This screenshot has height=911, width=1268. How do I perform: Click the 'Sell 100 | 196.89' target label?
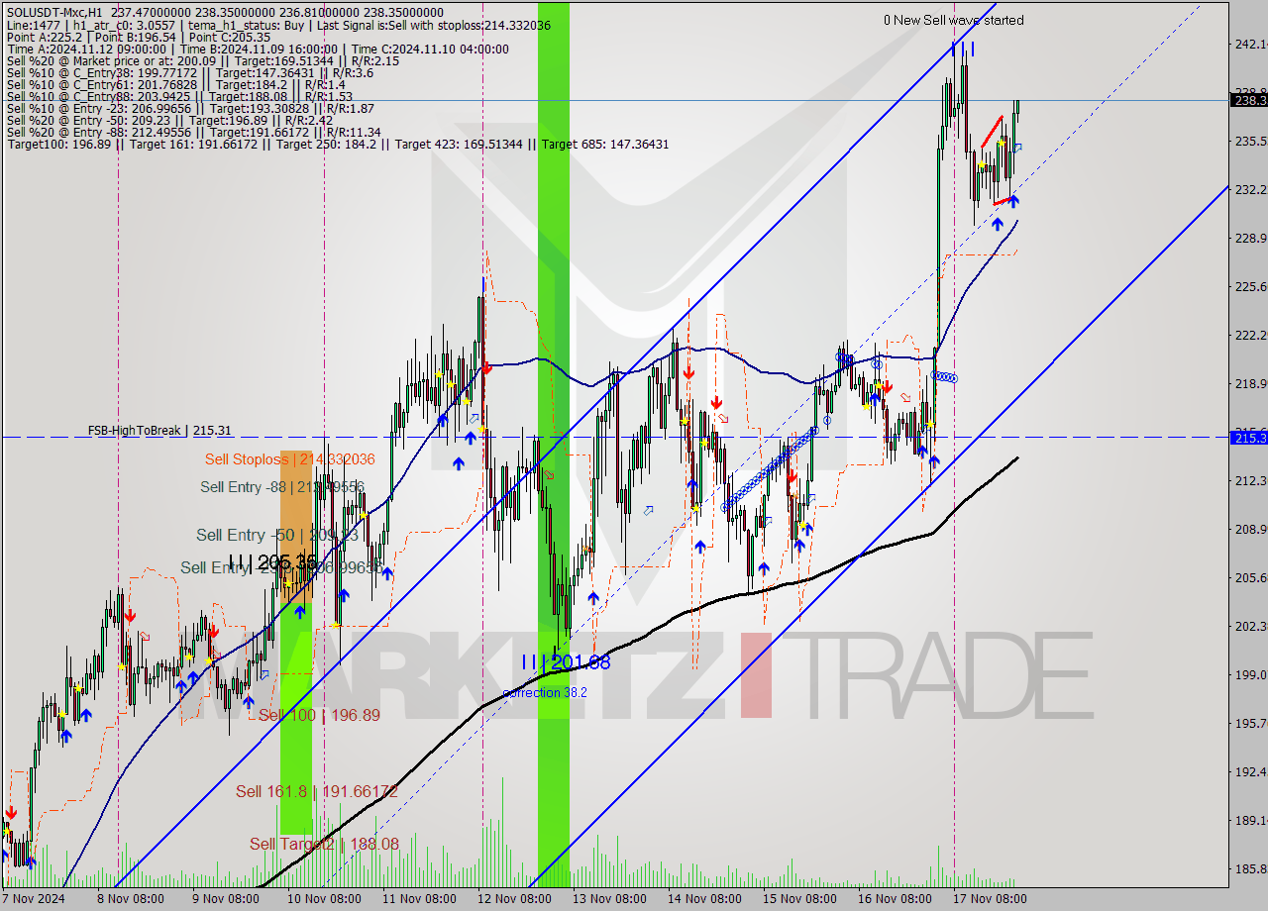click(x=319, y=715)
